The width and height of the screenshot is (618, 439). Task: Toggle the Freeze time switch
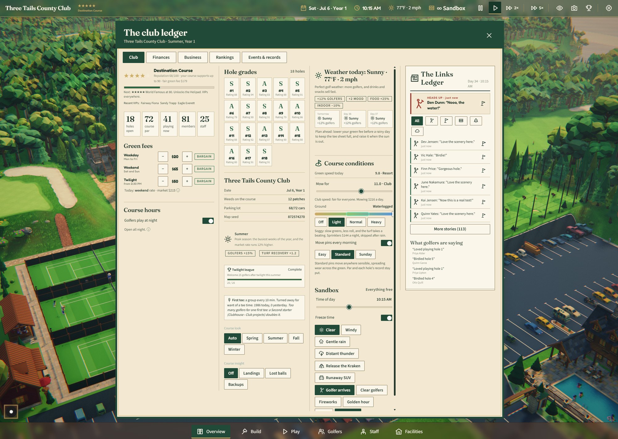point(387,318)
